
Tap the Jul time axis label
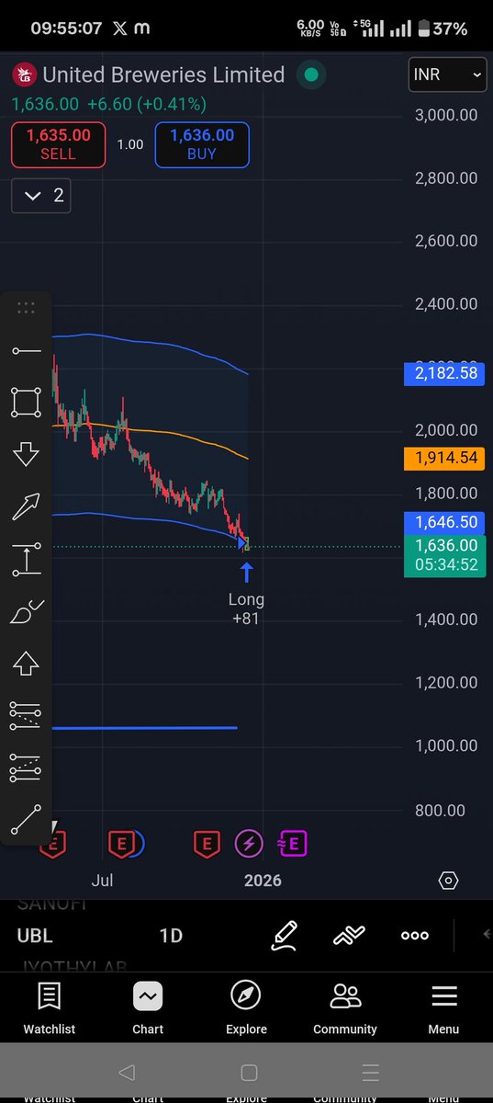pyautogui.click(x=102, y=881)
